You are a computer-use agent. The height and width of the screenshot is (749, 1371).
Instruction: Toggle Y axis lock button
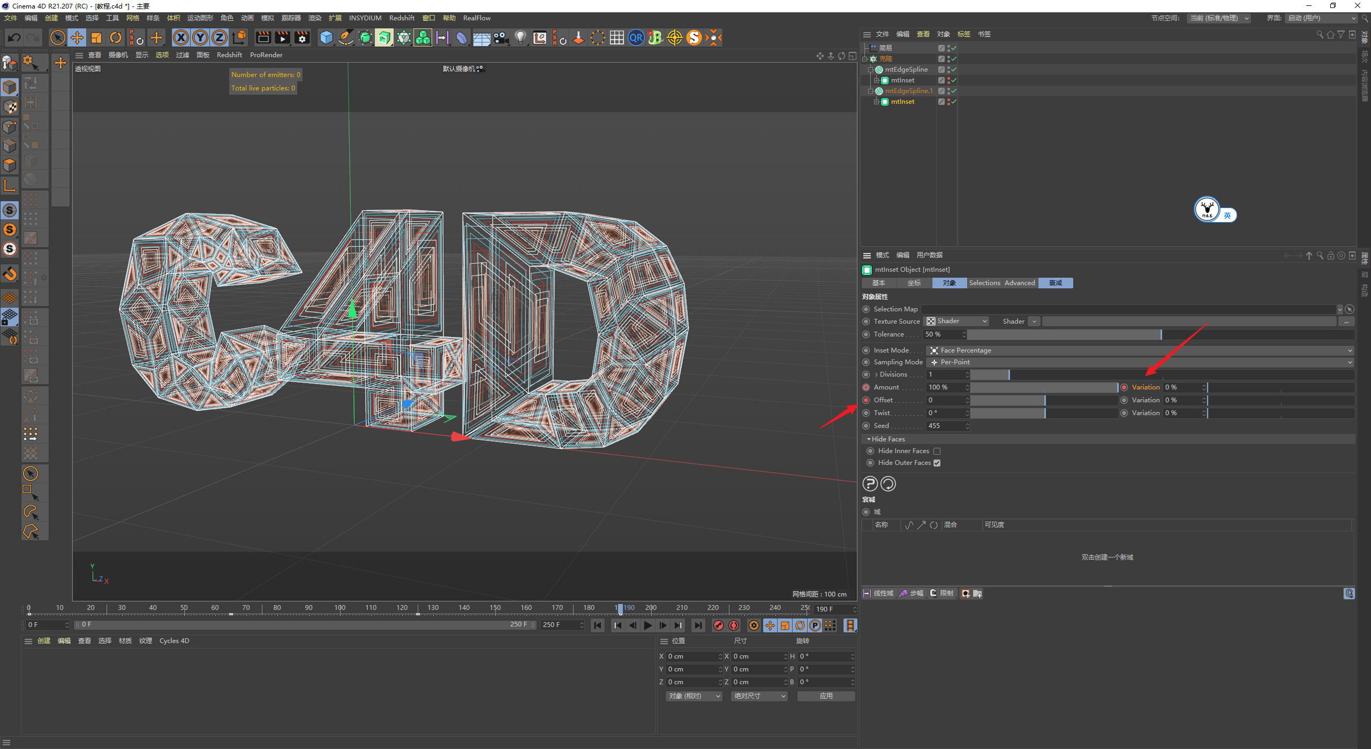[x=200, y=37]
